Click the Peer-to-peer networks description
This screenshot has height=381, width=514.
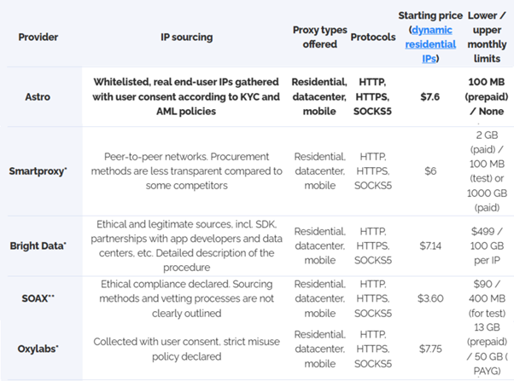tap(186, 170)
